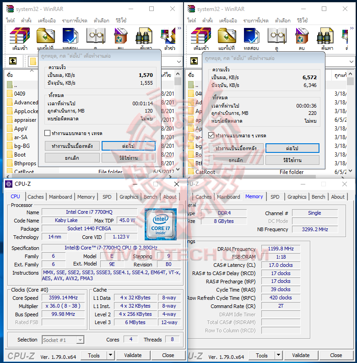Open Bench tab in right CPU-Z
This screenshot has height=363, width=357.
(319, 197)
